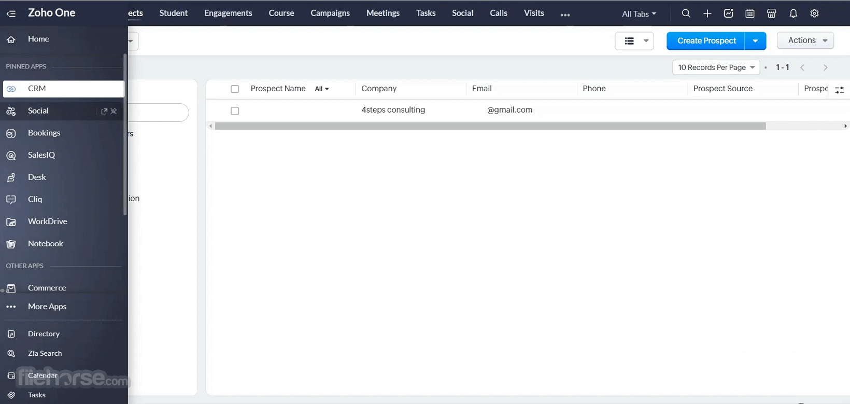This screenshot has height=404, width=850.
Task: Open the sidebar Tasks icon
Action: click(11, 395)
